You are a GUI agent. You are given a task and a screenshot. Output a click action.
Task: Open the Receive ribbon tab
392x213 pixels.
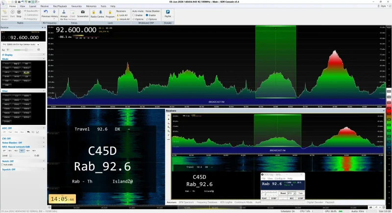[x=45, y=6]
